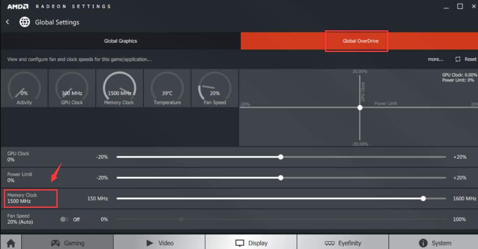
Task: Switch to the Global Graphics tab
Action: (x=120, y=41)
